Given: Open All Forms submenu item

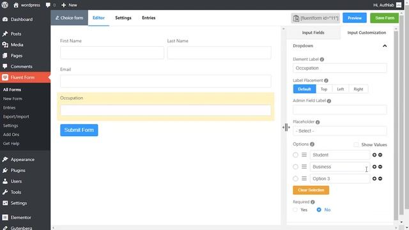Looking at the screenshot, I should 12,89.
